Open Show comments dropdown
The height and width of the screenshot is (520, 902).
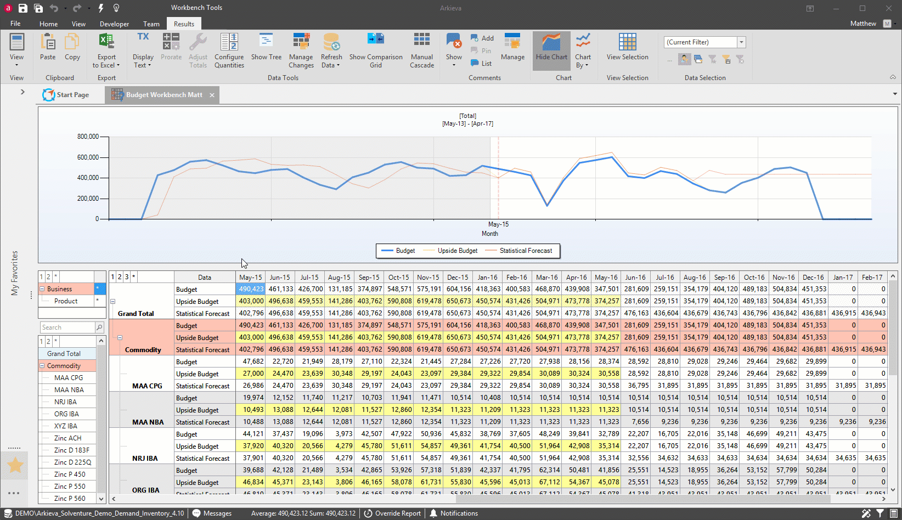click(x=454, y=50)
